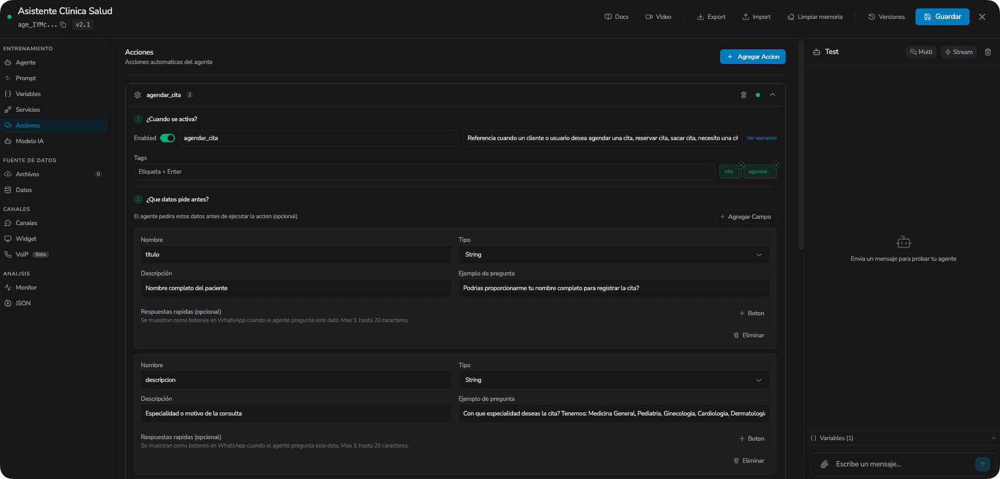Focus the Etiqueta + Enter tags field
This screenshot has width=1000, height=479.
424,172
